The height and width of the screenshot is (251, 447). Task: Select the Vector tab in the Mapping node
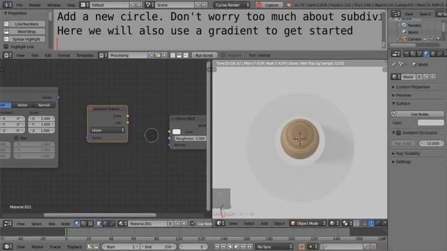pyautogui.click(x=22, y=105)
